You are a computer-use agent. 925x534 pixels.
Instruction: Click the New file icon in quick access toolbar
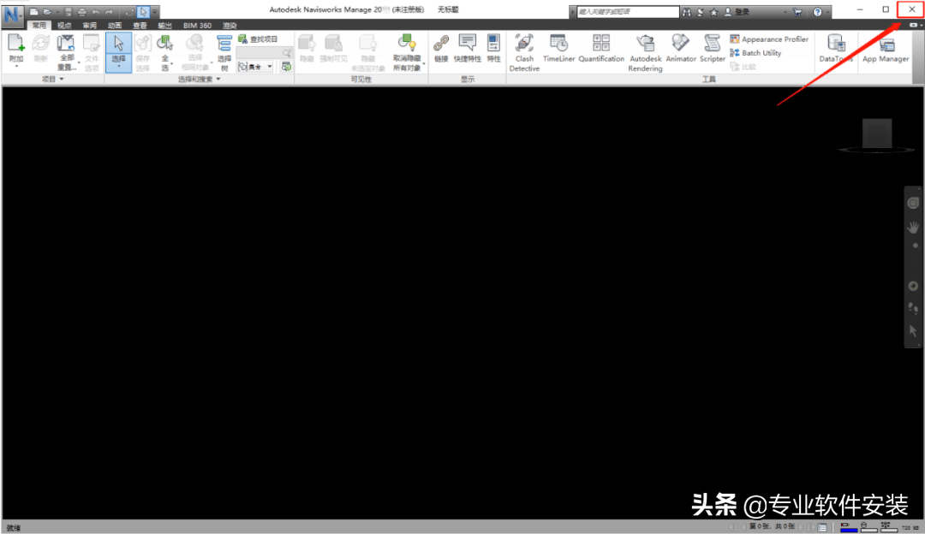click(x=33, y=11)
